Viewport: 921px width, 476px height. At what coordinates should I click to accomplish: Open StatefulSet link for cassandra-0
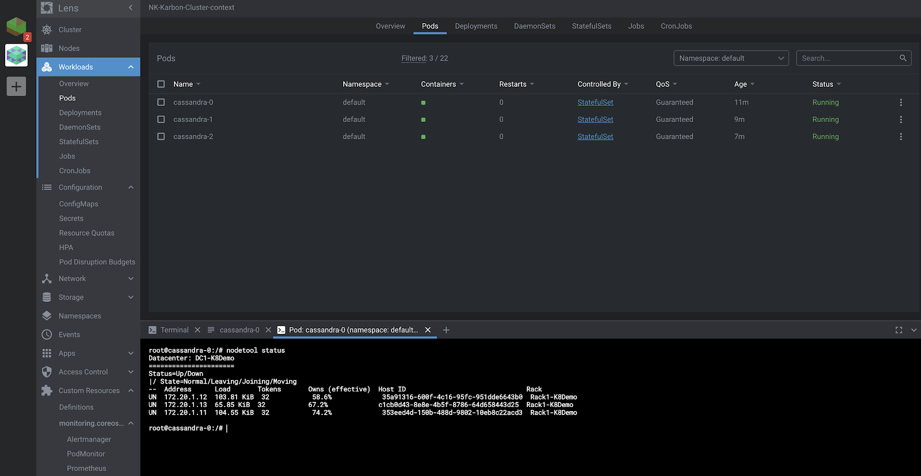595,102
